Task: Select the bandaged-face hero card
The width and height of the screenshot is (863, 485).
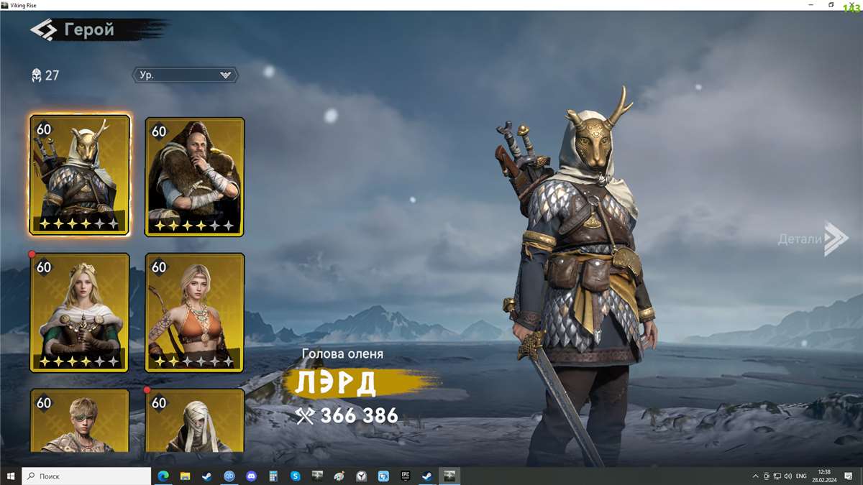Action: tap(195, 420)
